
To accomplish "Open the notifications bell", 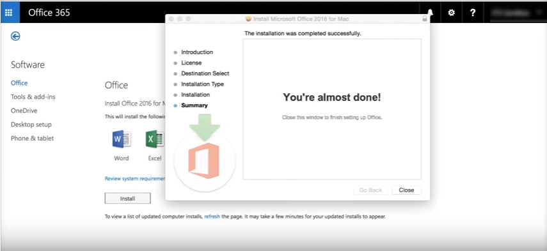I will [431, 13].
